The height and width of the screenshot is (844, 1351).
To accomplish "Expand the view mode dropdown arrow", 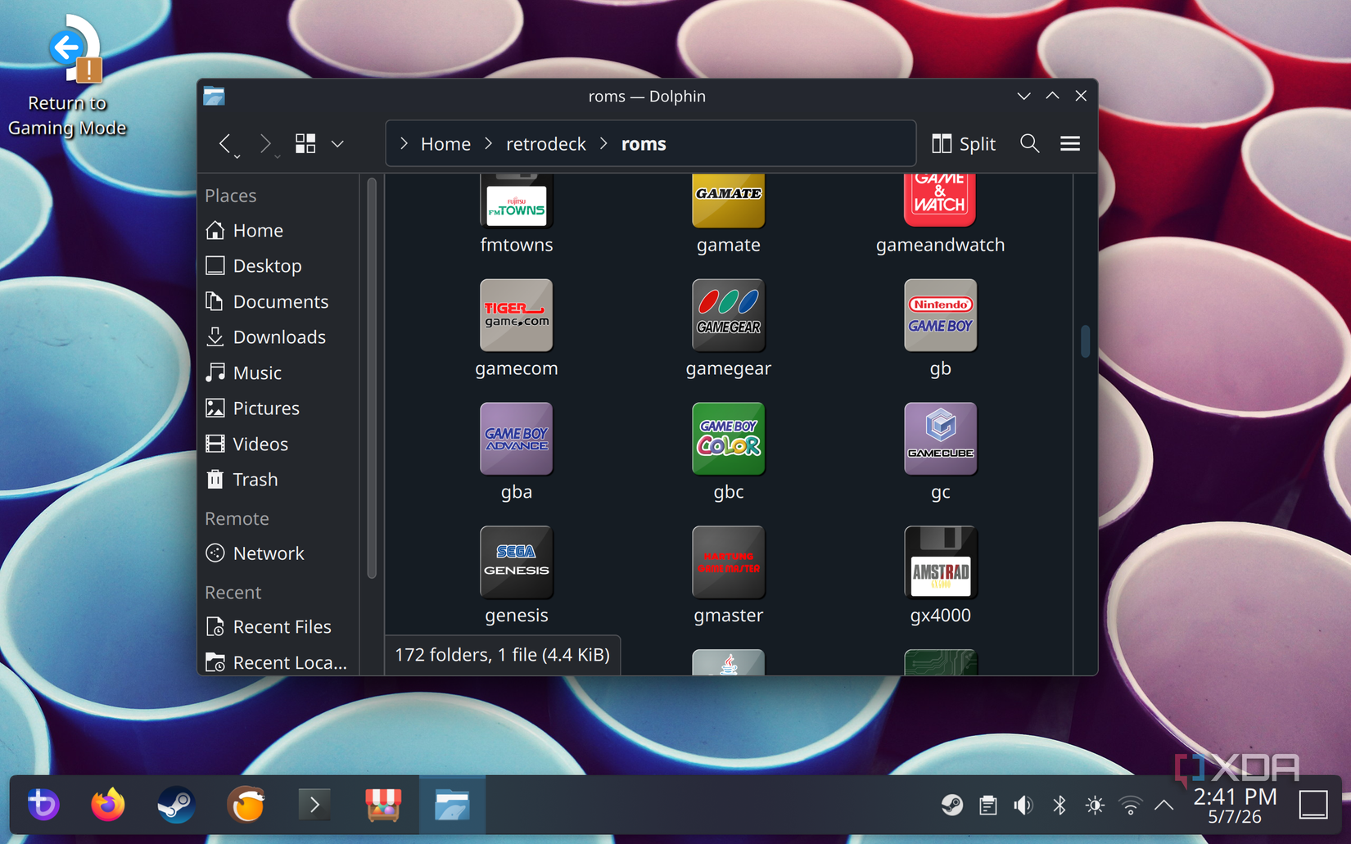I will click(x=337, y=144).
